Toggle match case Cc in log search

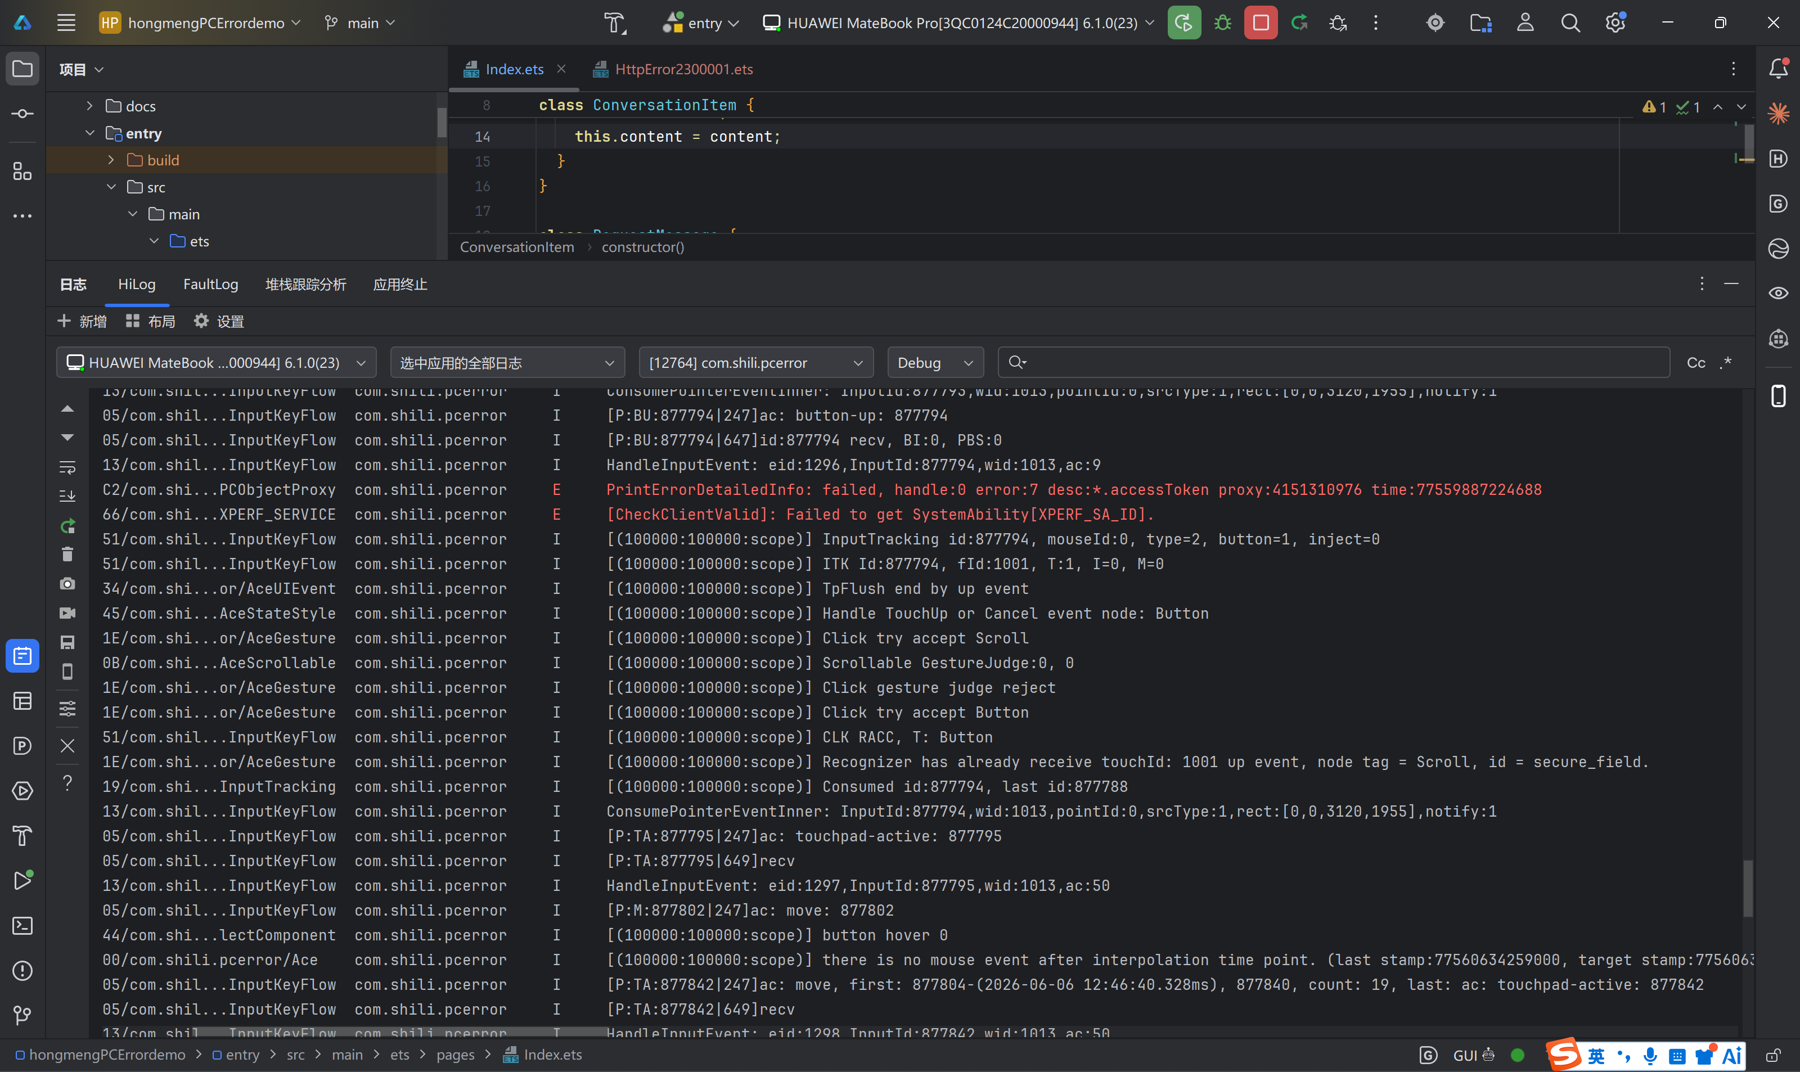pos(1696,363)
